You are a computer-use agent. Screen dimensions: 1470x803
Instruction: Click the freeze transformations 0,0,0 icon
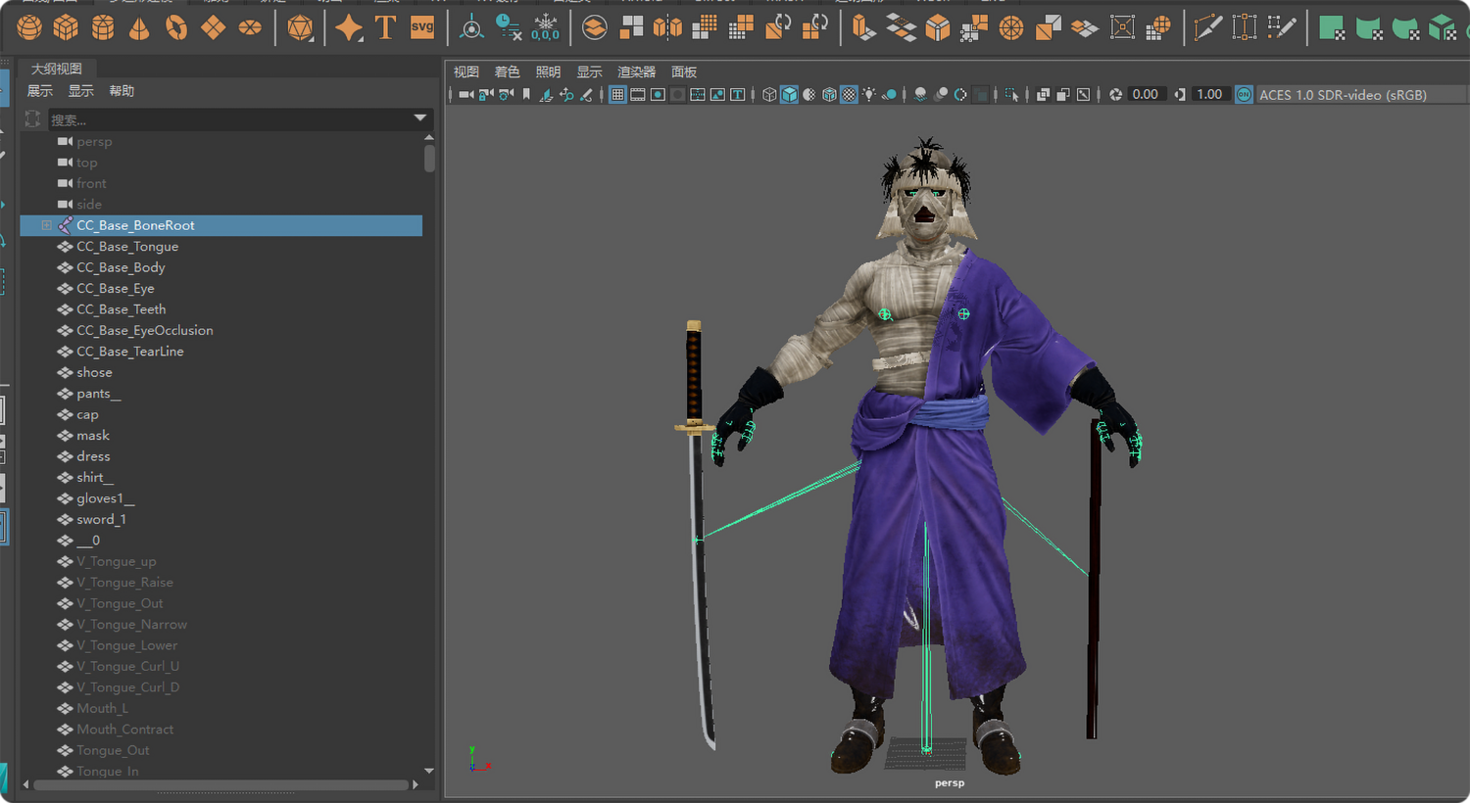(x=545, y=27)
